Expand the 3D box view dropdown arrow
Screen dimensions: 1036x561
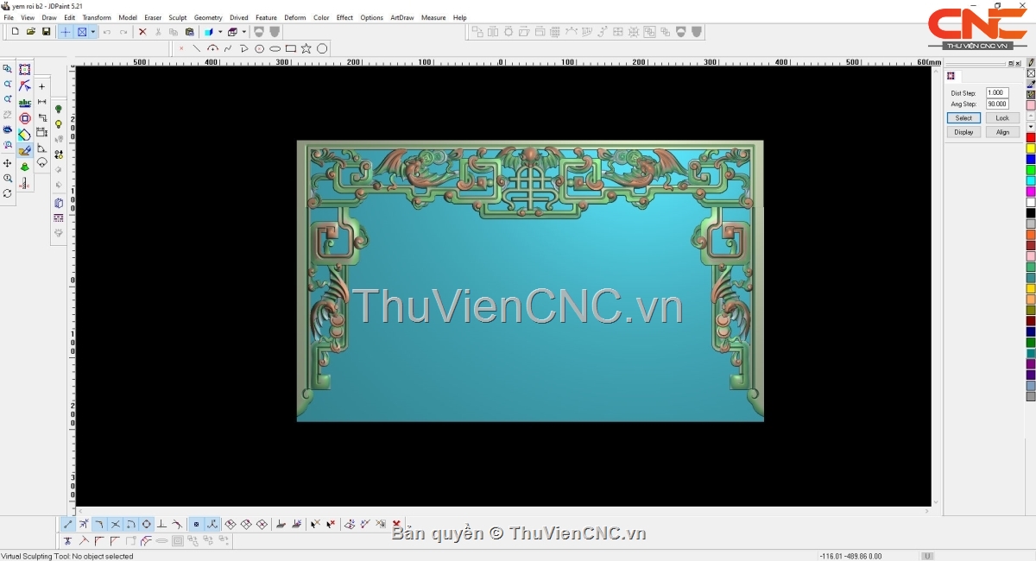tap(243, 32)
